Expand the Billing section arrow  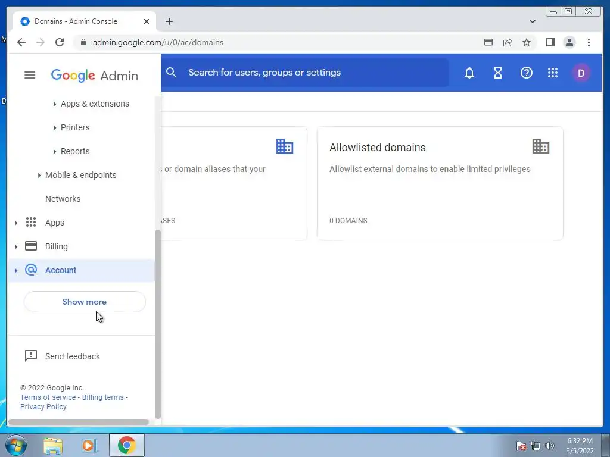[x=16, y=247]
